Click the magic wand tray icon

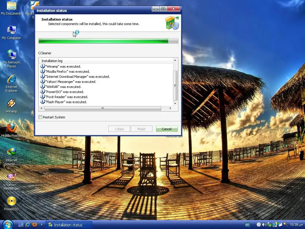(285, 225)
